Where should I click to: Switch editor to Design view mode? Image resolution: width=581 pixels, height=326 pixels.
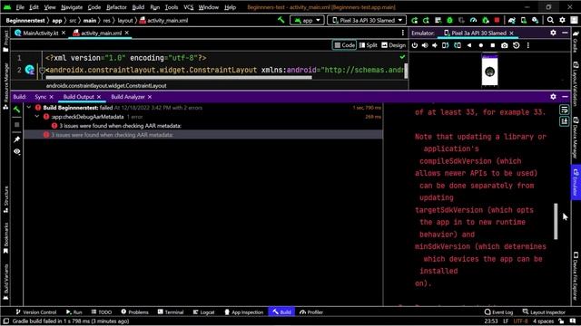393,45
